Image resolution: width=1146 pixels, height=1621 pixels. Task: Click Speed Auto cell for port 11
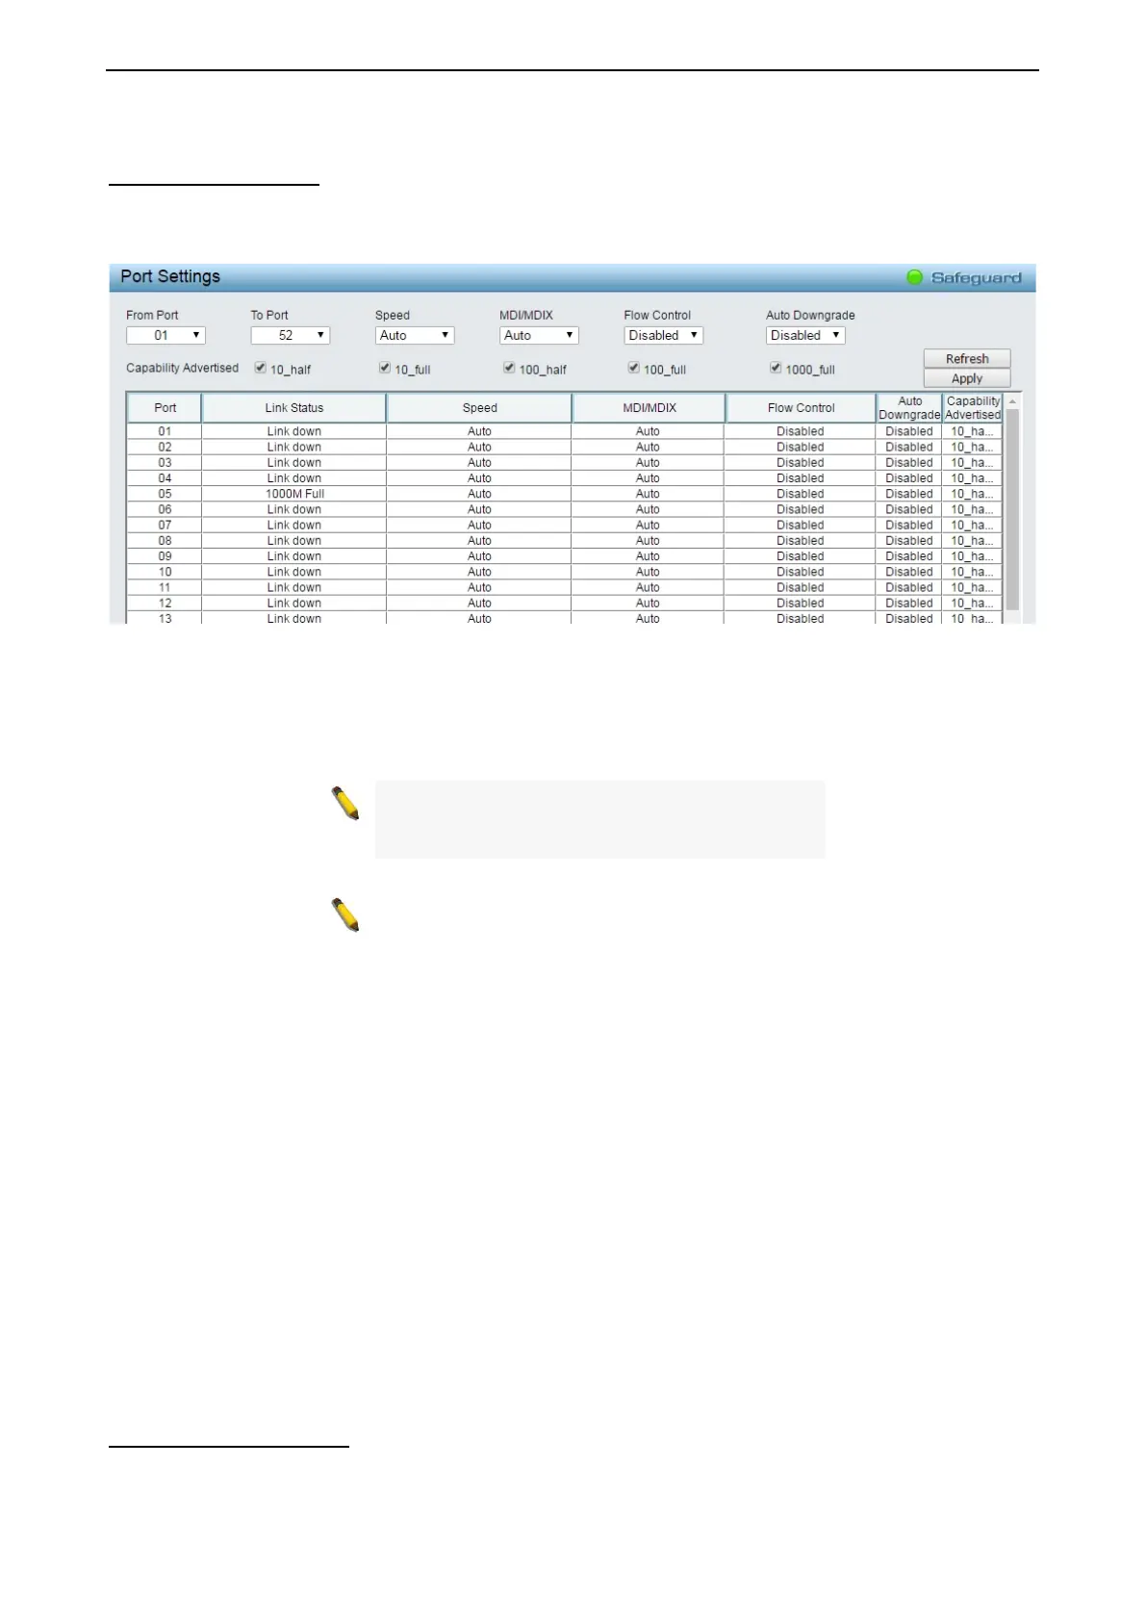(479, 587)
